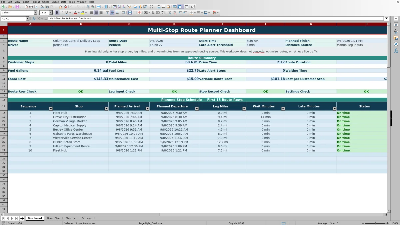The height and width of the screenshot is (225, 400).
Task: Open the Function Wizard fx icon
Action: tap(34, 19)
